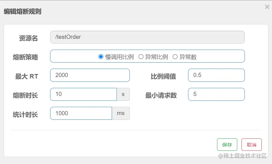
Task: Click the 熔断时长 label
Action: [x=25, y=95]
